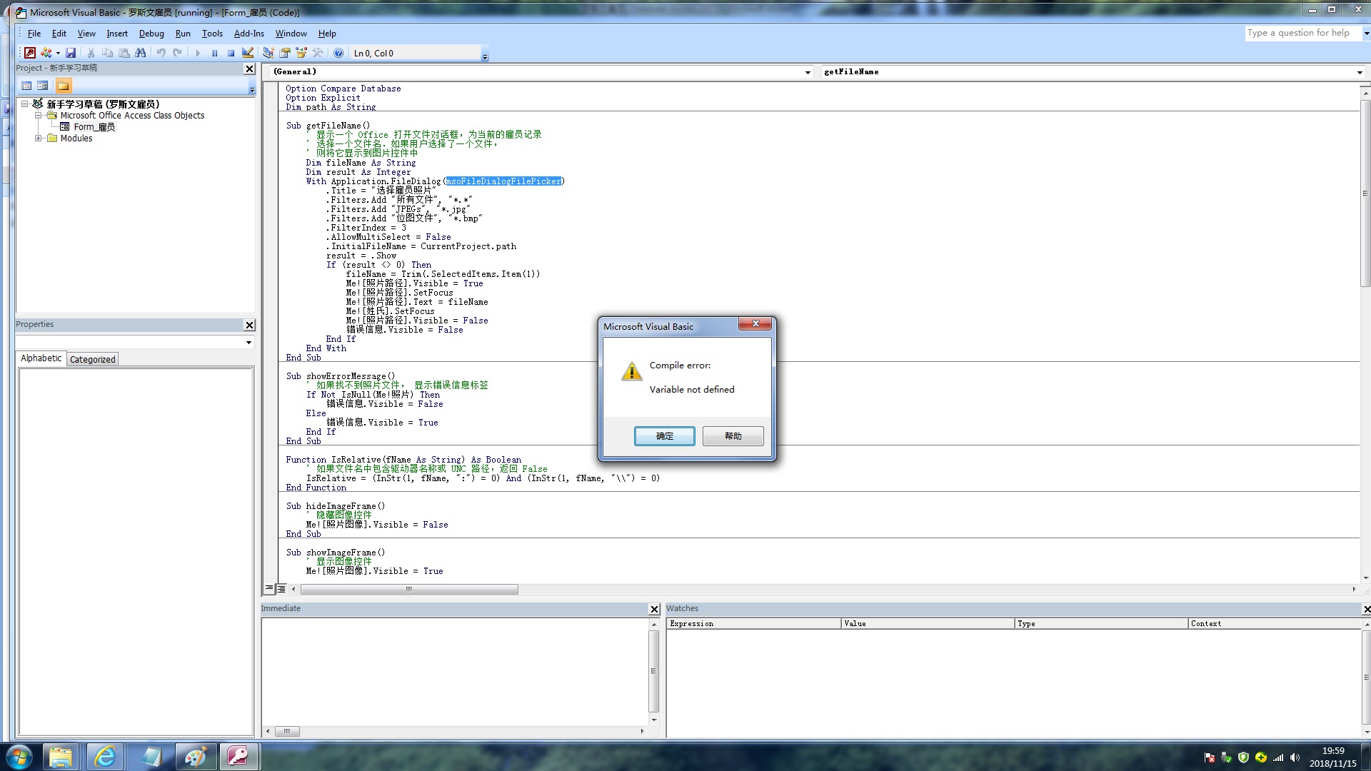Switch to Alphabetic properties tab
1371x771 pixels.
pyautogui.click(x=41, y=358)
